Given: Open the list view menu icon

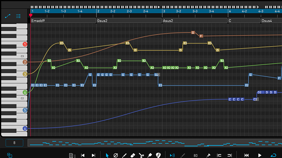Looking at the screenshot, I should coord(18,16).
